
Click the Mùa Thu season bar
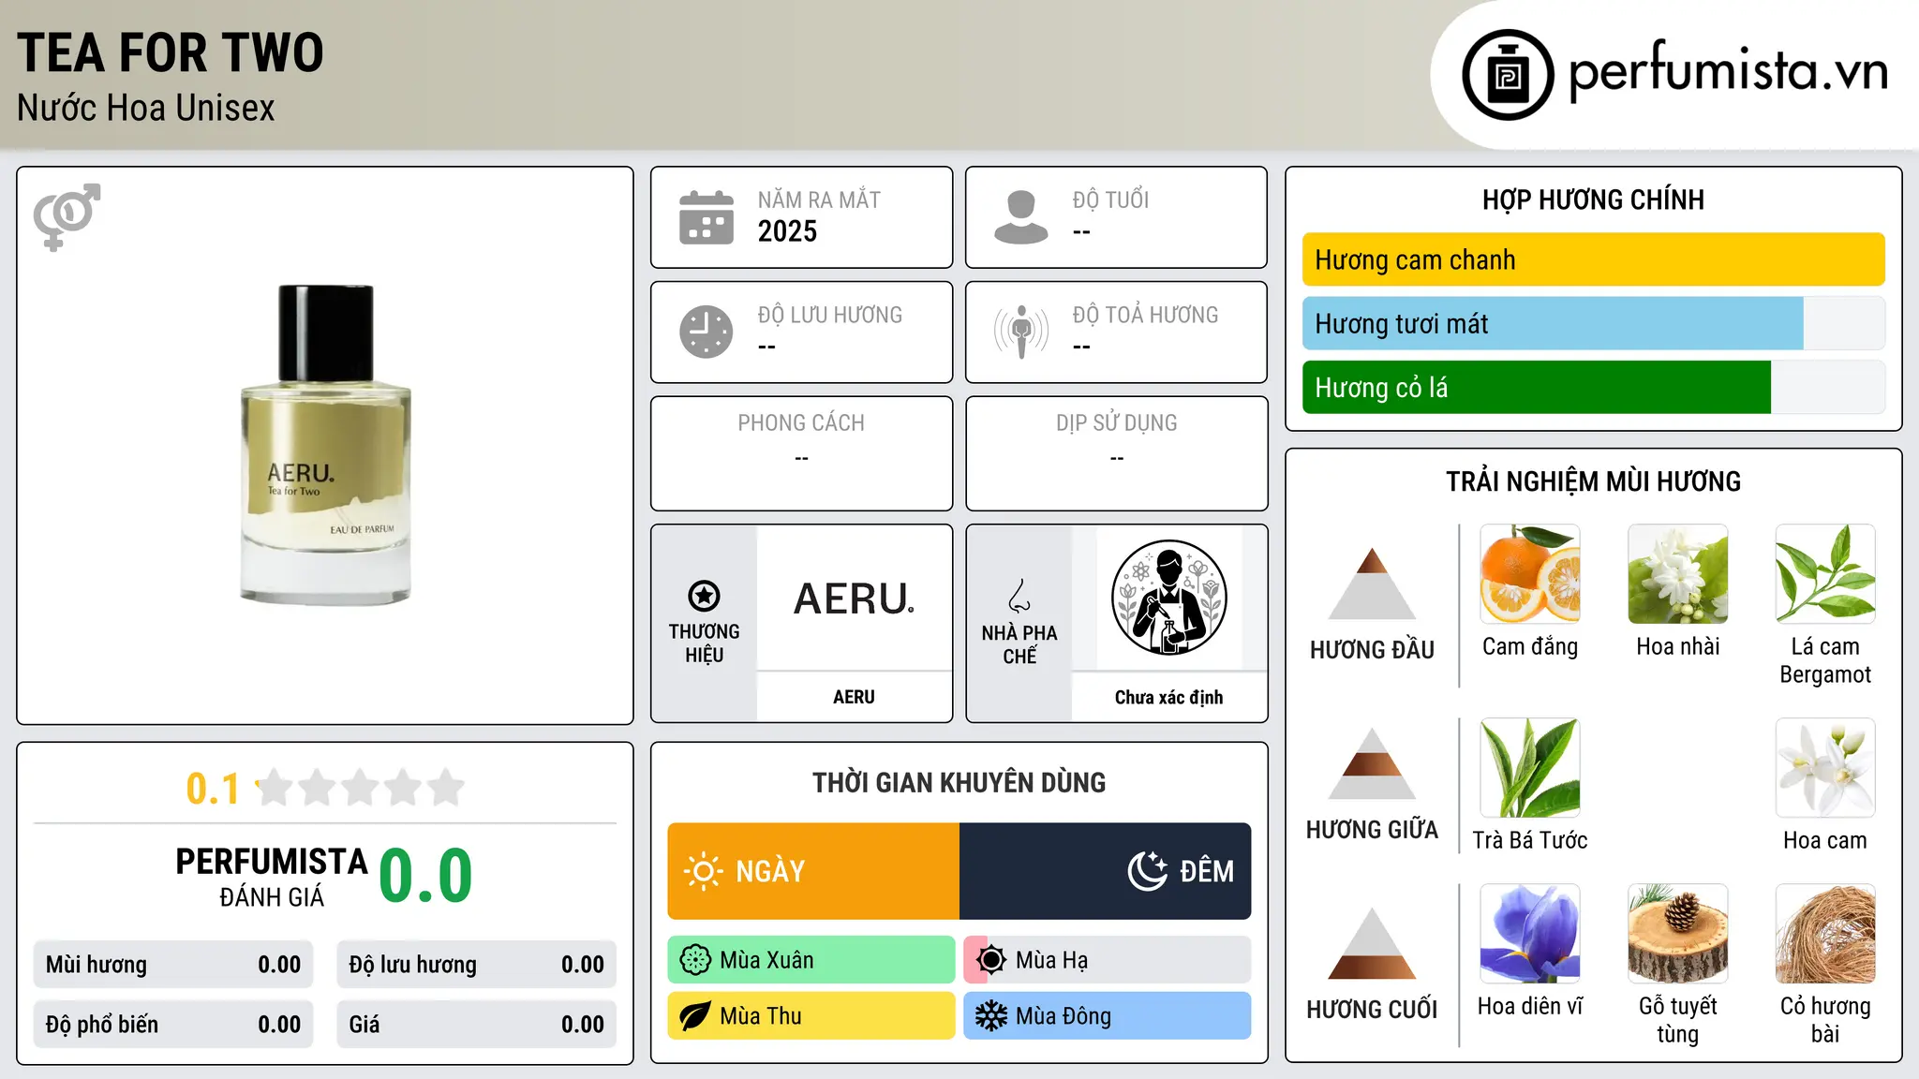point(811,1016)
